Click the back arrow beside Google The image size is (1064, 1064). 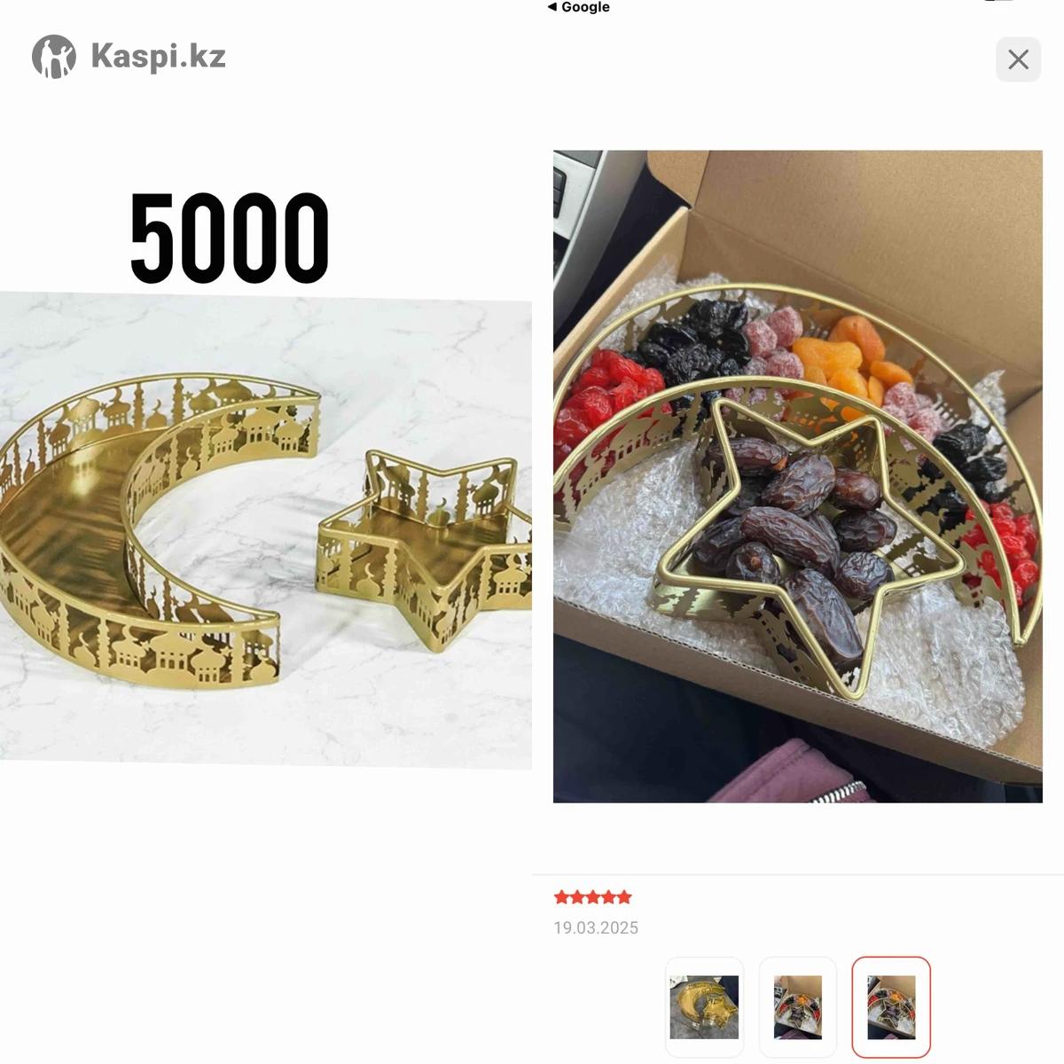tap(552, 7)
